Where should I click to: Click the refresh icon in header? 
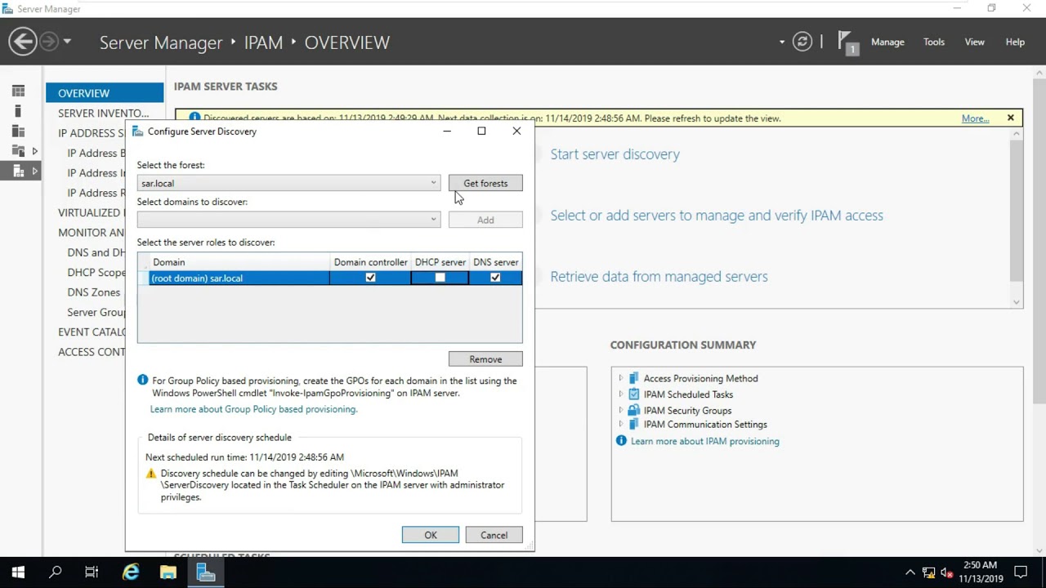[802, 42]
